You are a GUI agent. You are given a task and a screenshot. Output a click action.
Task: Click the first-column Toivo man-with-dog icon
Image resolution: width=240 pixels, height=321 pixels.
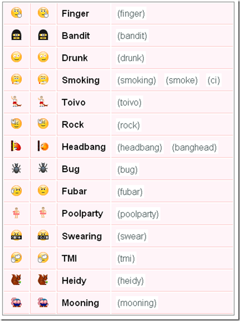17,101
